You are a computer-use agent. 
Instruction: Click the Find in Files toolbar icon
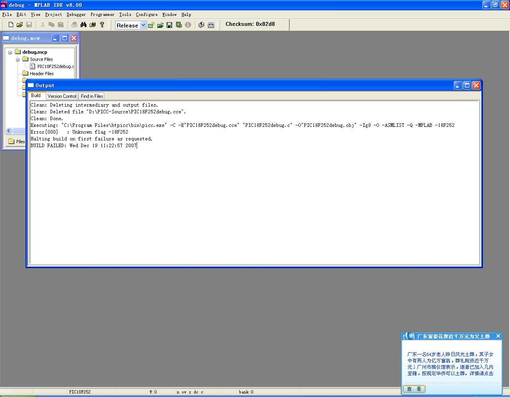click(x=92, y=25)
